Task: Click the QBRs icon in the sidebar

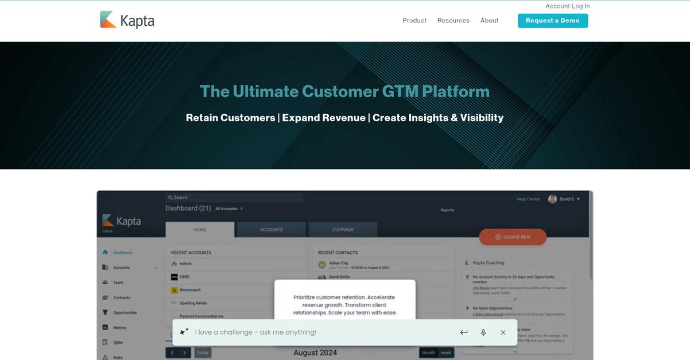Action: pyautogui.click(x=105, y=342)
